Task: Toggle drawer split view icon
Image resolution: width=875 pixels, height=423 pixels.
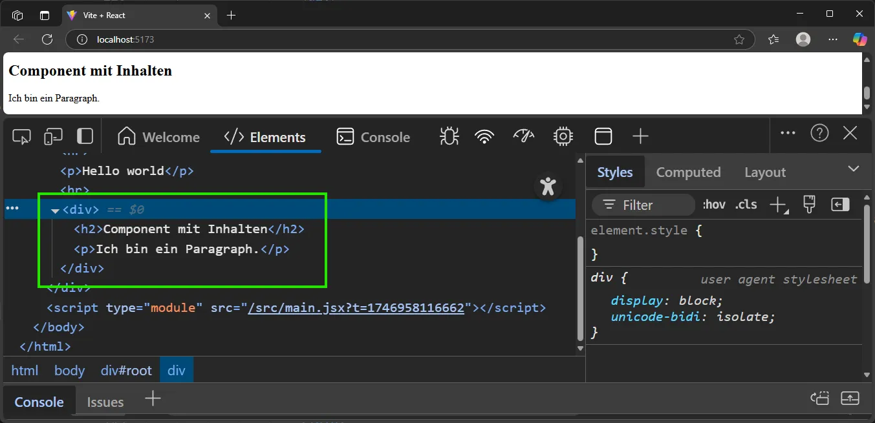Action: (x=819, y=398)
